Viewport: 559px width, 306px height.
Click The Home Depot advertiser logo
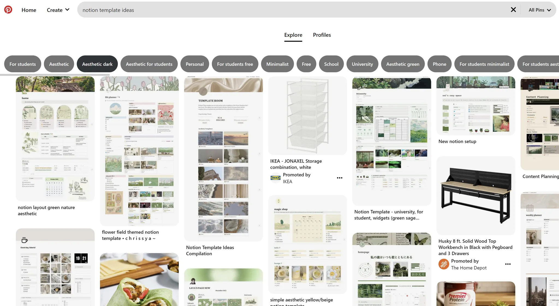coord(444,264)
